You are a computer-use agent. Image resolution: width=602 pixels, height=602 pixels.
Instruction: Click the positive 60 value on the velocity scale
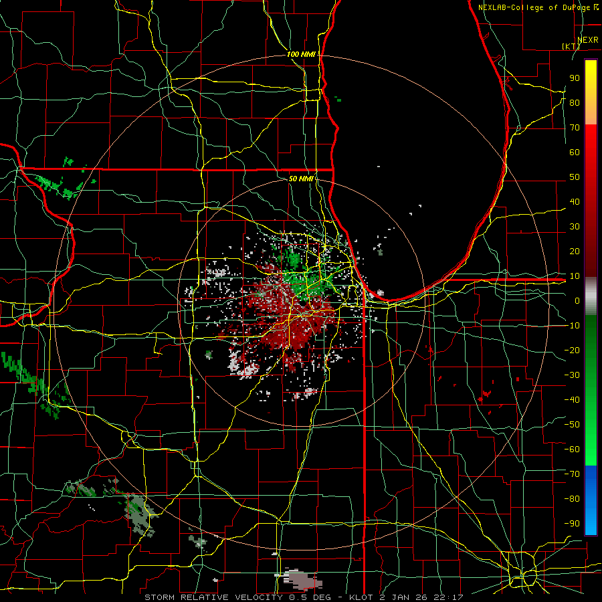point(575,152)
